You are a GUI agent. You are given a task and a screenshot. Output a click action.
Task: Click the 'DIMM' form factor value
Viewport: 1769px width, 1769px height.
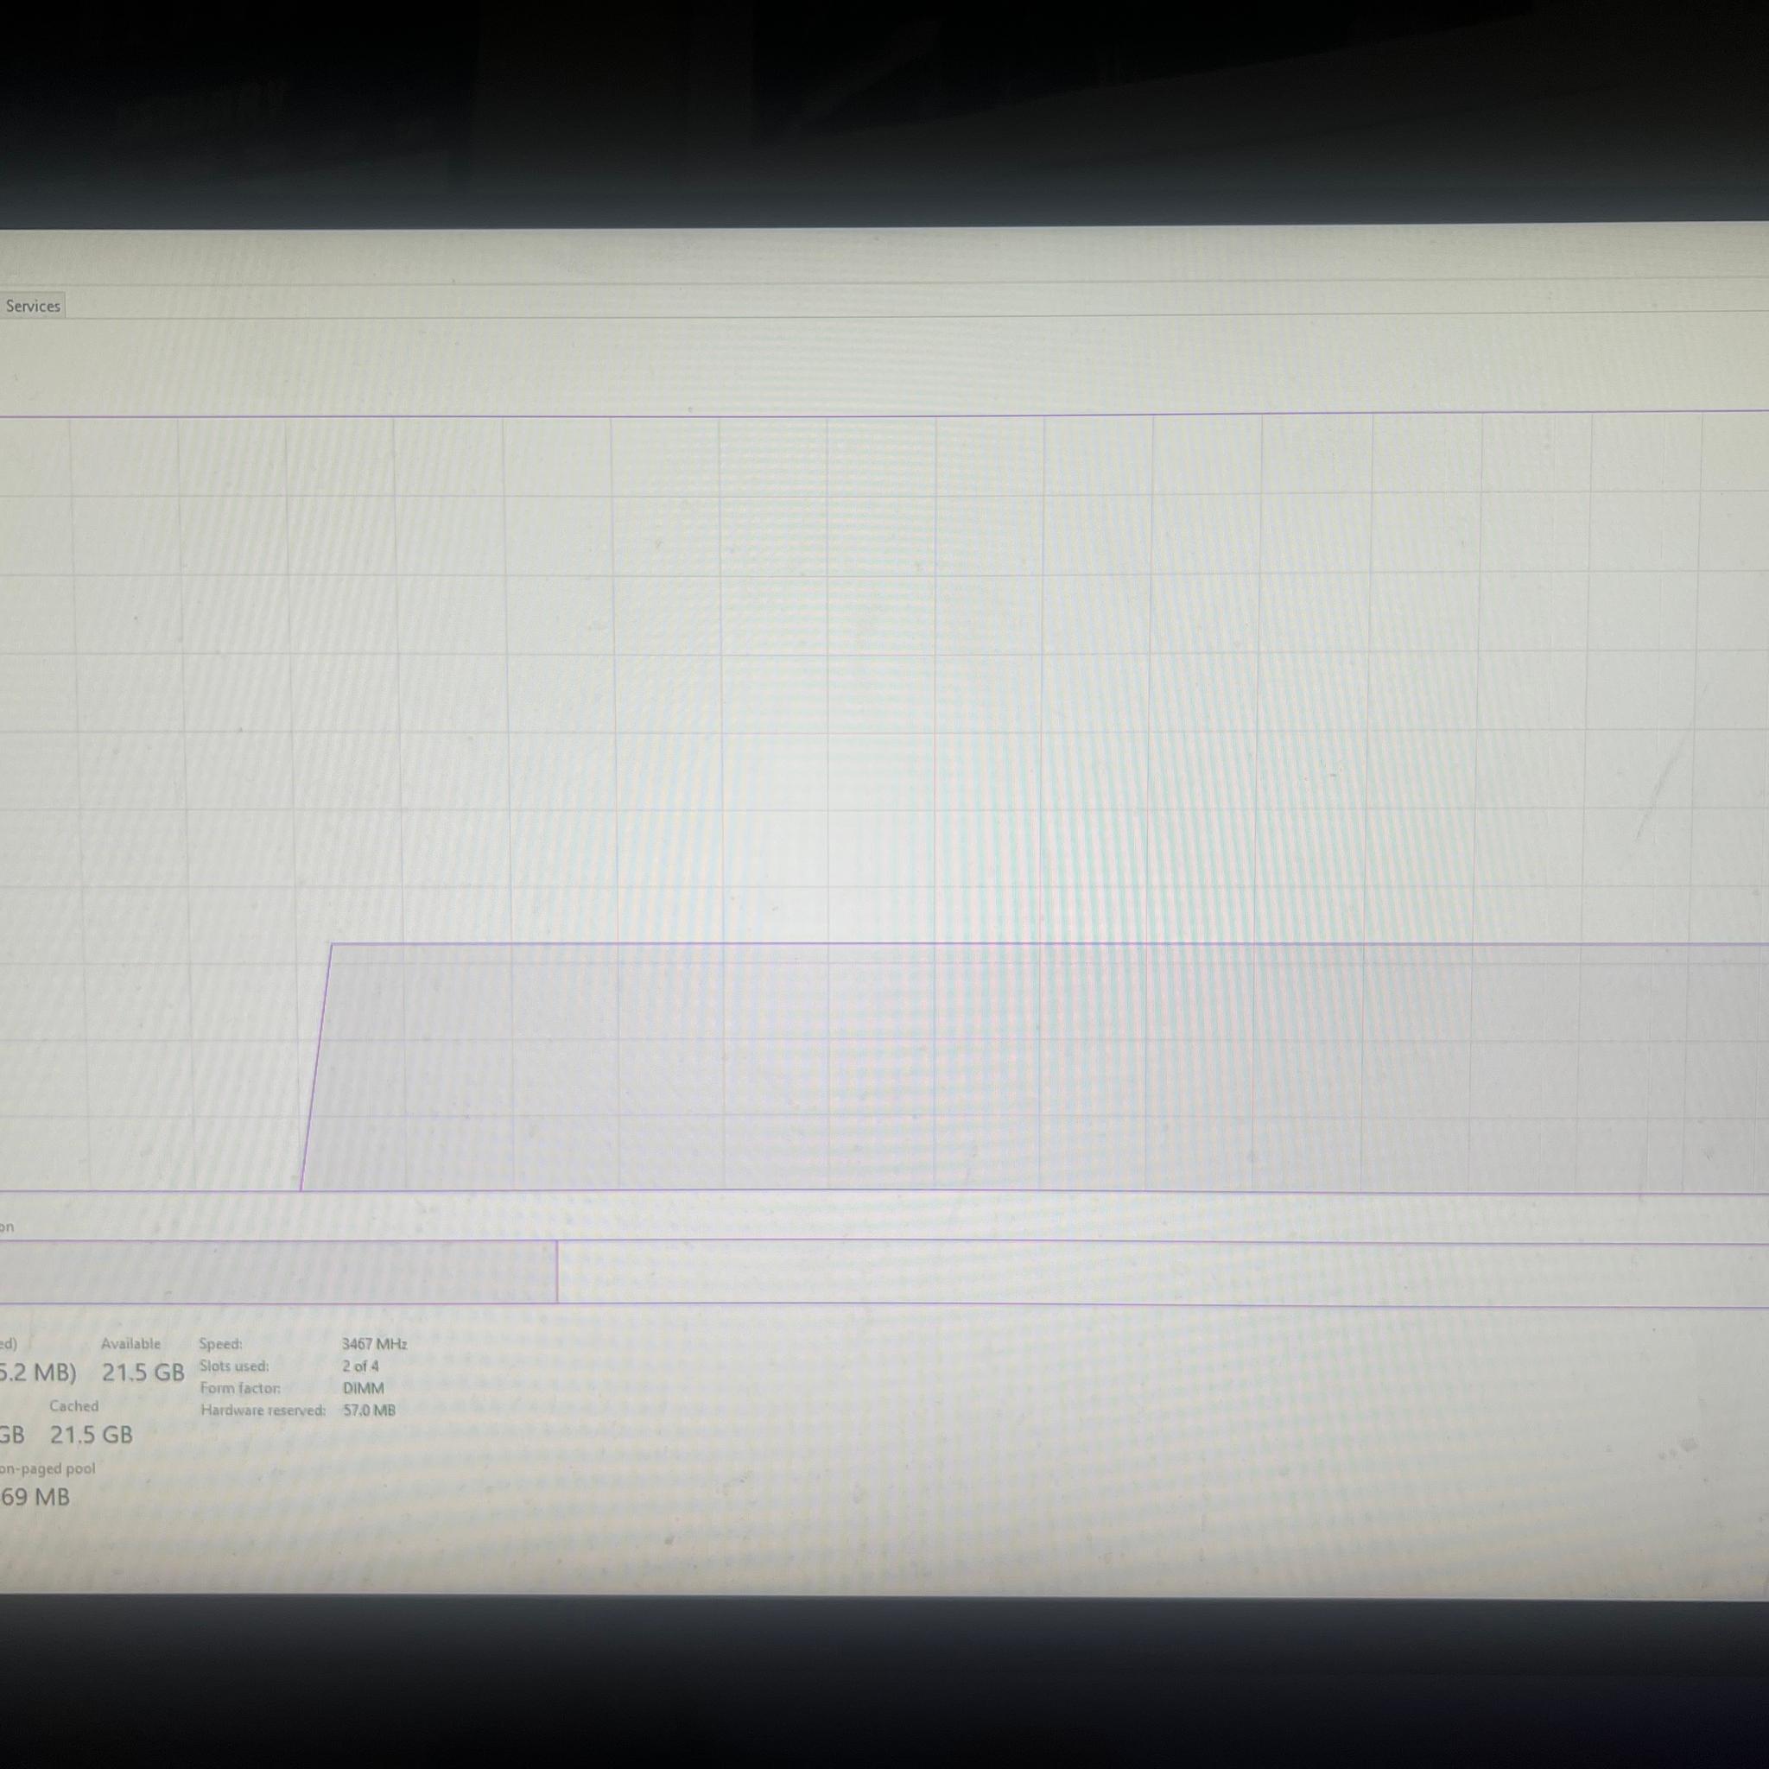pos(364,1388)
